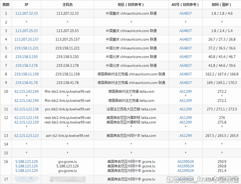This screenshot has width=241, height=184.
Task: Click hop number 10 cell
Action: [x=6, y=96]
